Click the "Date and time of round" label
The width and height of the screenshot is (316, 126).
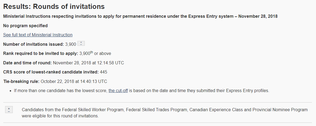pyautogui.click(x=27, y=63)
